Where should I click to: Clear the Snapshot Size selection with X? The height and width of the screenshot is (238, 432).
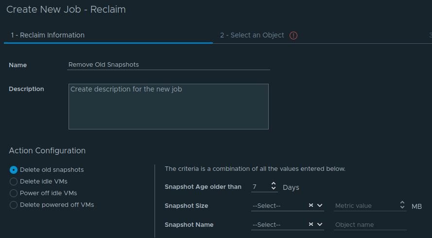311,205
